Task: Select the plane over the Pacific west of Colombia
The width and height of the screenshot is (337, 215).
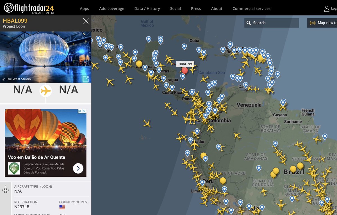Action: 147,123
